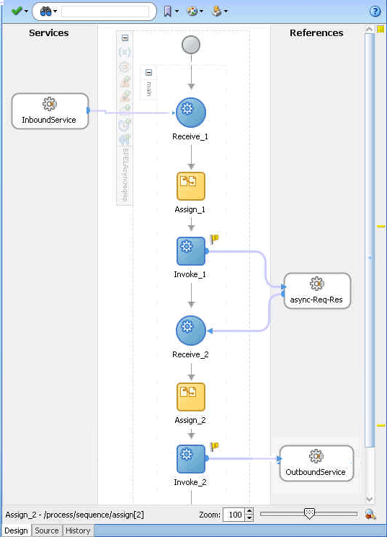Click the yellow overview marker square at top

point(381,30)
